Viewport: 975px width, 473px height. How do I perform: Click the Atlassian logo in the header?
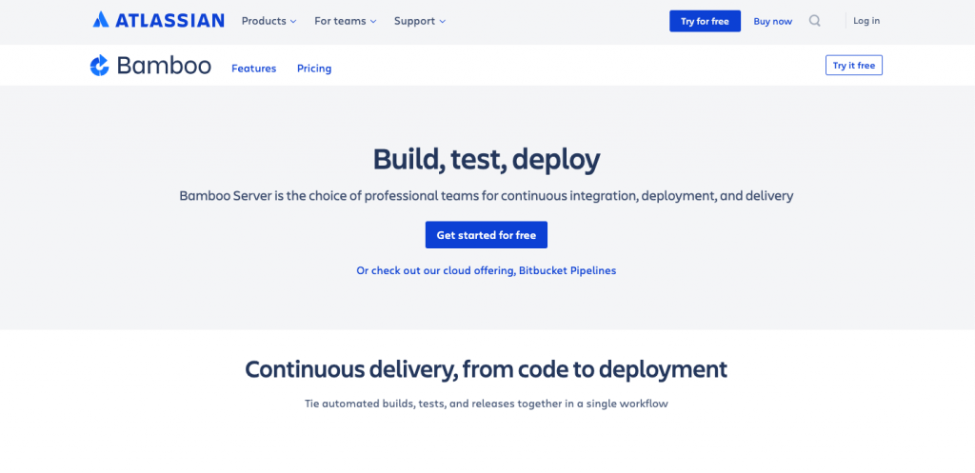(x=159, y=21)
